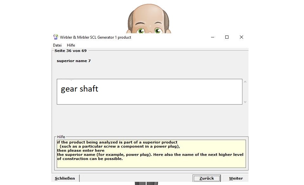Click into the 'gear shaft' text field
This screenshot has height=185, width=304.
(x=149, y=92)
